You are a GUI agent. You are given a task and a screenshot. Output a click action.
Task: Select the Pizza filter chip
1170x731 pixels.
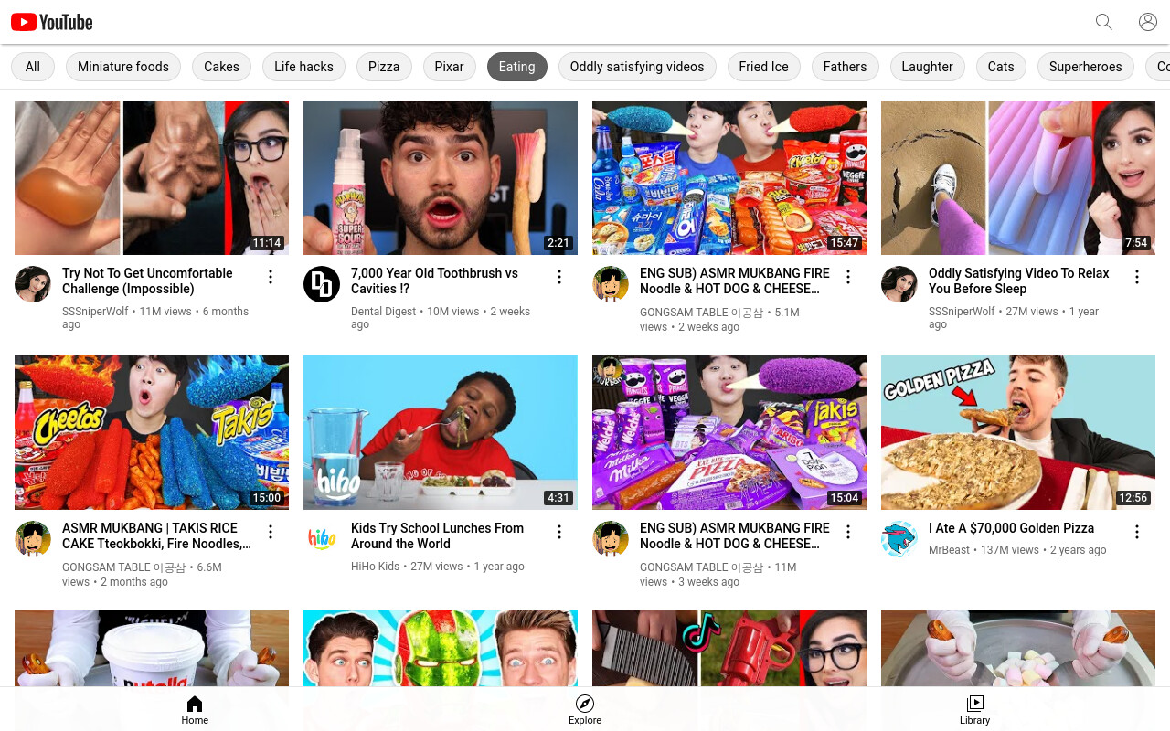(384, 67)
